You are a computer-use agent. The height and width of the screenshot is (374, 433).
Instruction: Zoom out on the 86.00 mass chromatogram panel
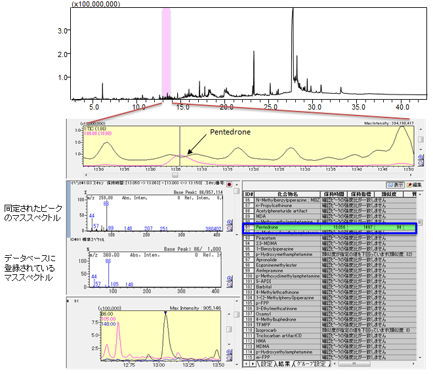pyautogui.click(x=229, y=358)
